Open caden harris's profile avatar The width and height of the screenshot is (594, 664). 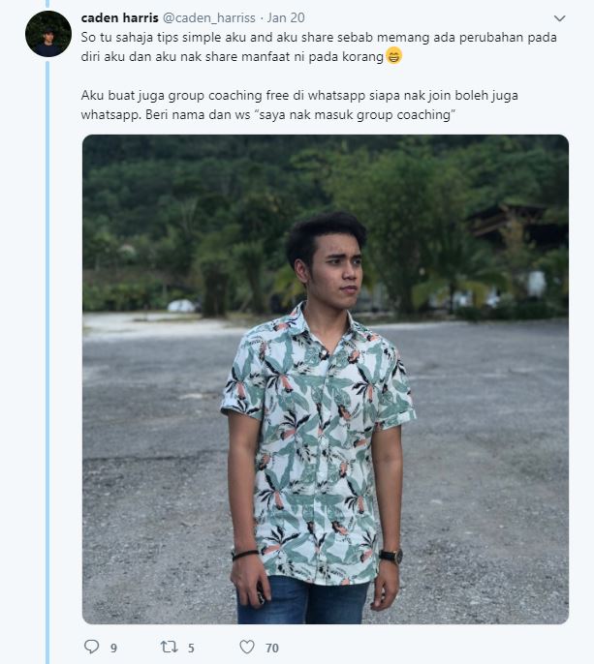(48, 34)
